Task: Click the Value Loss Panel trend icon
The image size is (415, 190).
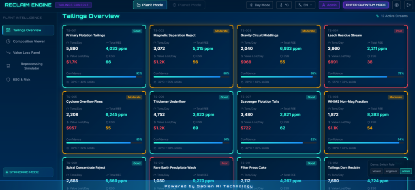Action: pyautogui.click(x=9, y=53)
